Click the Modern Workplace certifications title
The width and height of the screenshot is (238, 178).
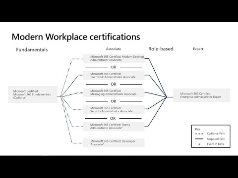(x=76, y=37)
